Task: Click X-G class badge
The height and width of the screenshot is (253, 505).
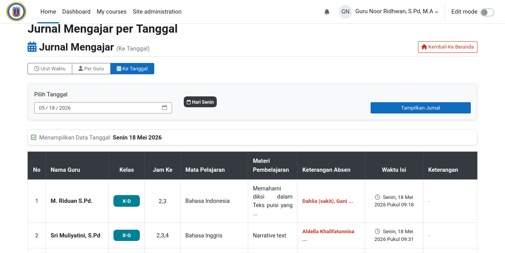Action: click(127, 235)
